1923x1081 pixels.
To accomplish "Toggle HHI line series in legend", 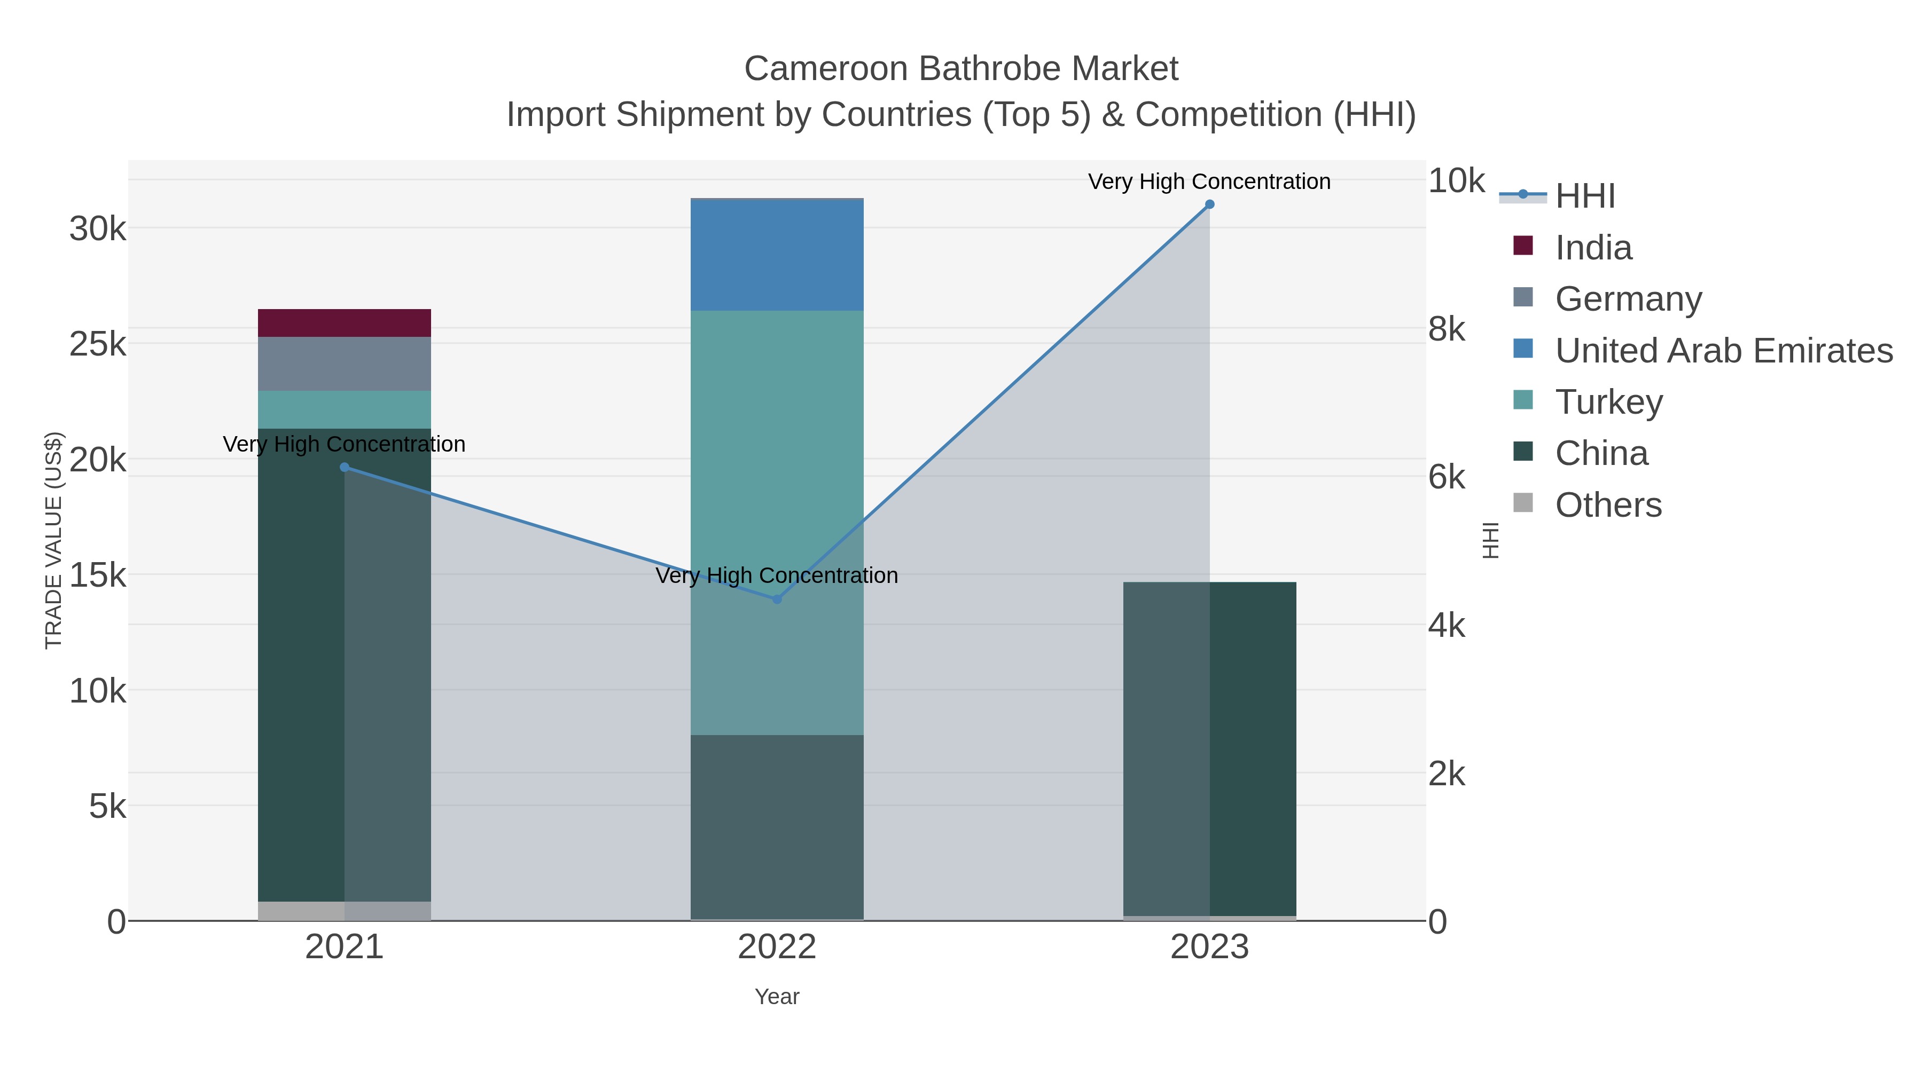I will 1557,195.
